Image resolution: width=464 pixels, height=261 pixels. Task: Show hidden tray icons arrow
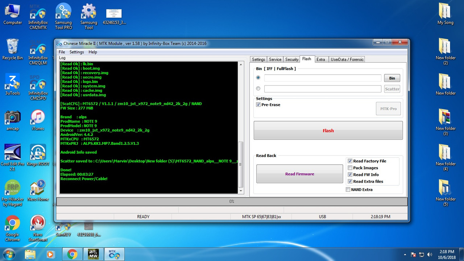coord(405,254)
